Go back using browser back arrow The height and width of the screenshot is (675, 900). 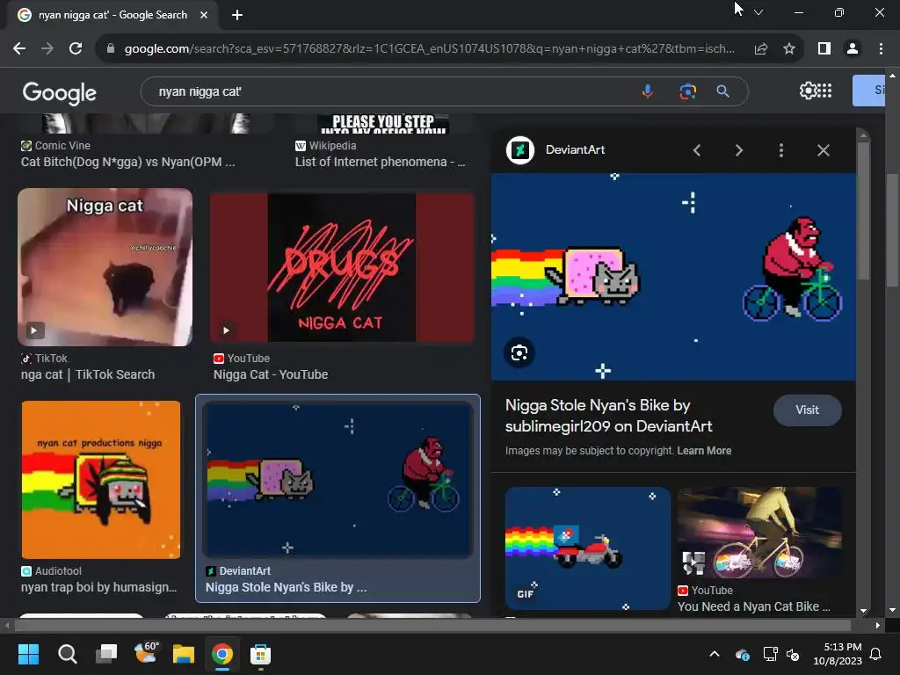[19, 49]
